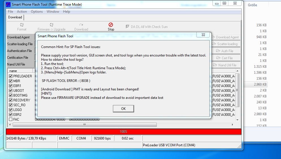
Task: Maximize the Smart Phone Flash Tool window
Action: pos(224,3)
